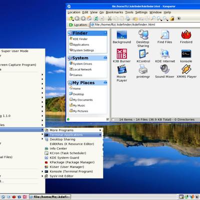The height and width of the screenshot is (200, 200).
Task: Launch the Movie Player icon
Action: 122,69
